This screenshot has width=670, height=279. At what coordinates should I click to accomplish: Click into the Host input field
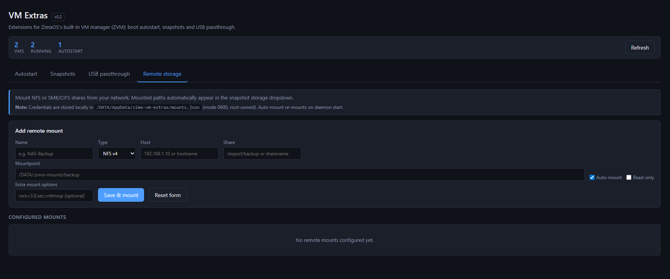coord(180,153)
